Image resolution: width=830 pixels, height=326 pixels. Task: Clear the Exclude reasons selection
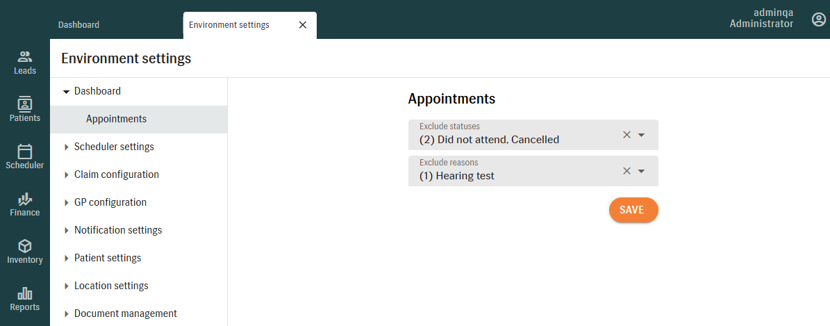click(626, 171)
